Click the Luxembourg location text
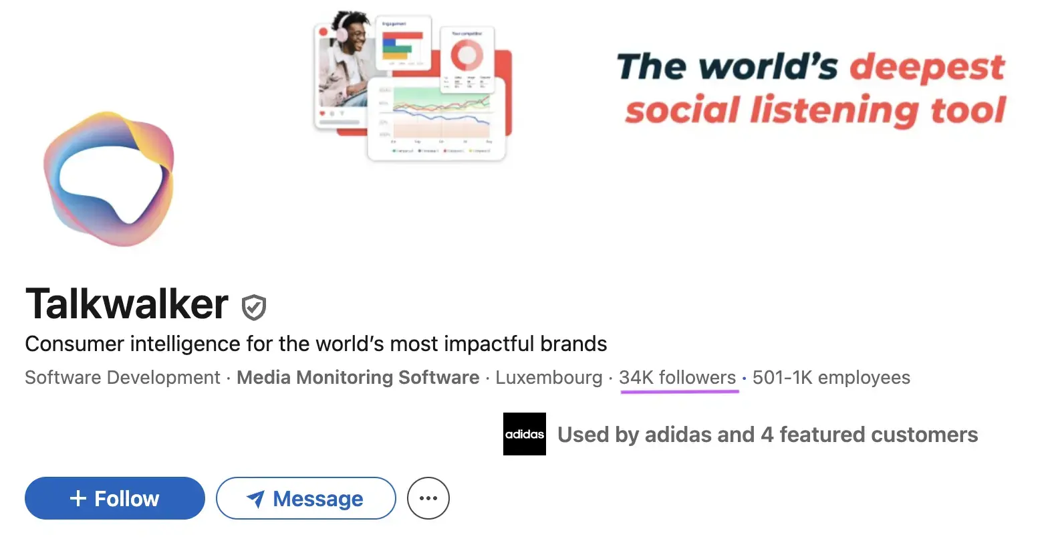The height and width of the screenshot is (547, 1052). [x=549, y=377]
